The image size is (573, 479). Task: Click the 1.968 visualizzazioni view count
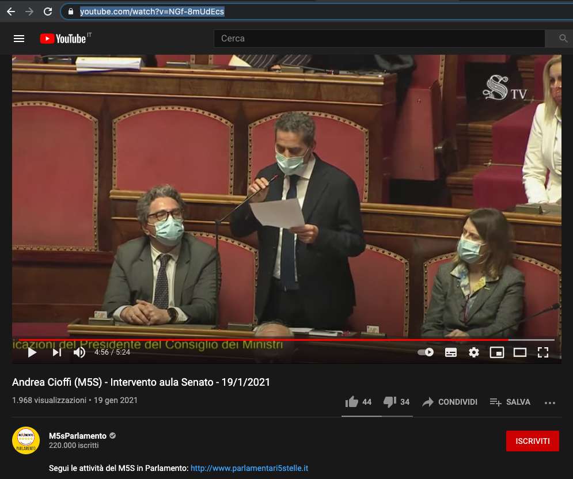point(49,401)
